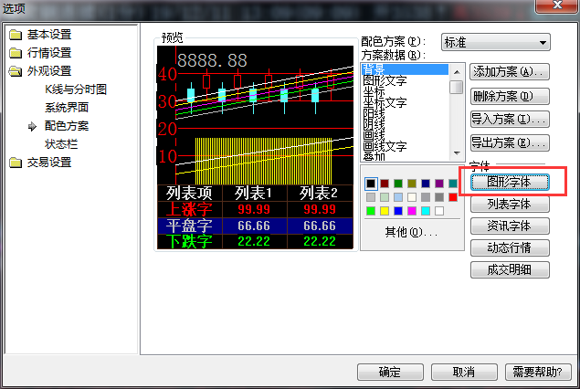The width and height of the screenshot is (580, 389).
Task: Confirm the settings with 确定
Action: [x=390, y=372]
